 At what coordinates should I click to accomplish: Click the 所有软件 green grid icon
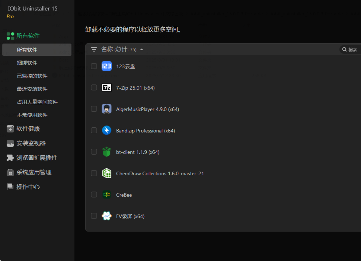click(10, 36)
